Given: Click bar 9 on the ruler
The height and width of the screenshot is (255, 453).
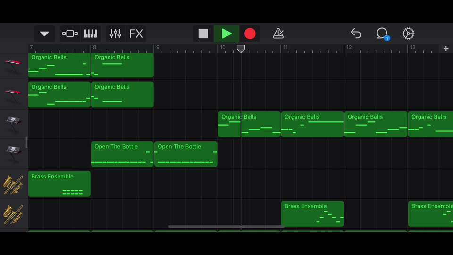Looking at the screenshot, I should [x=158, y=47].
